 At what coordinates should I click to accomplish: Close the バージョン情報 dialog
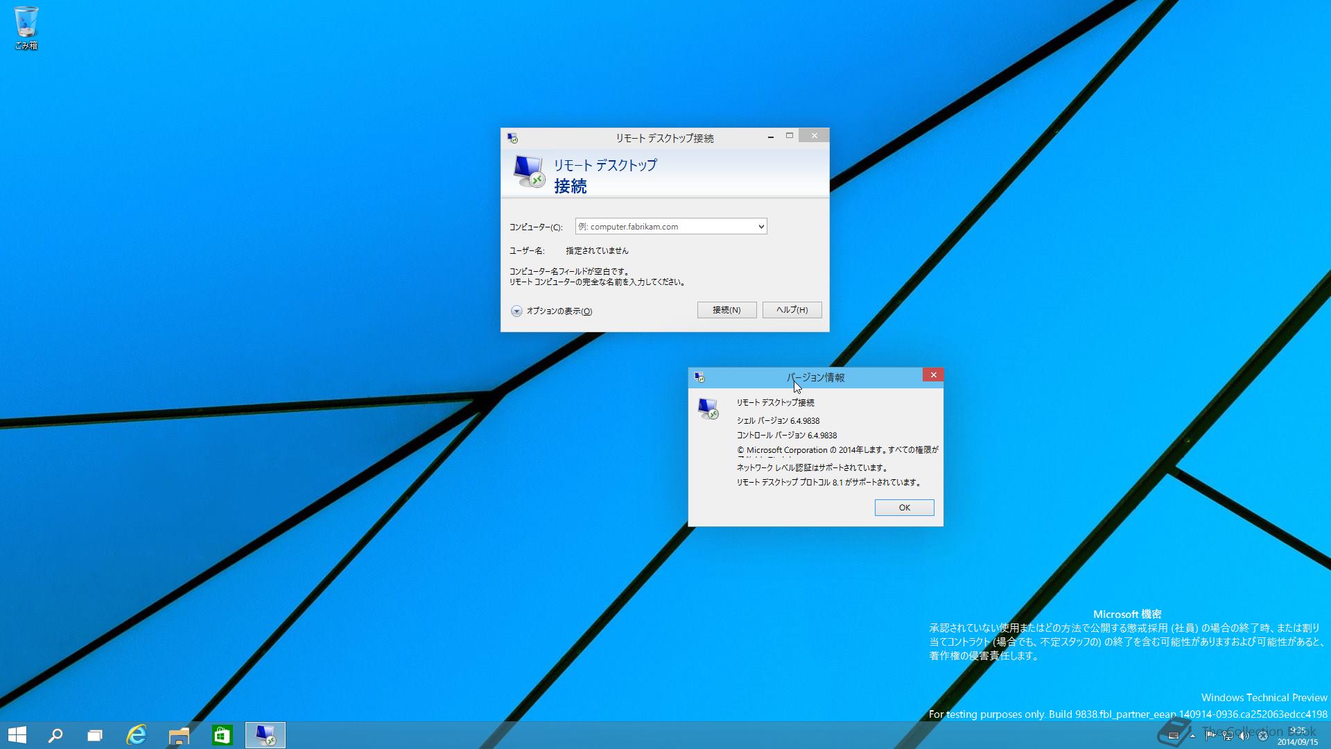933,375
